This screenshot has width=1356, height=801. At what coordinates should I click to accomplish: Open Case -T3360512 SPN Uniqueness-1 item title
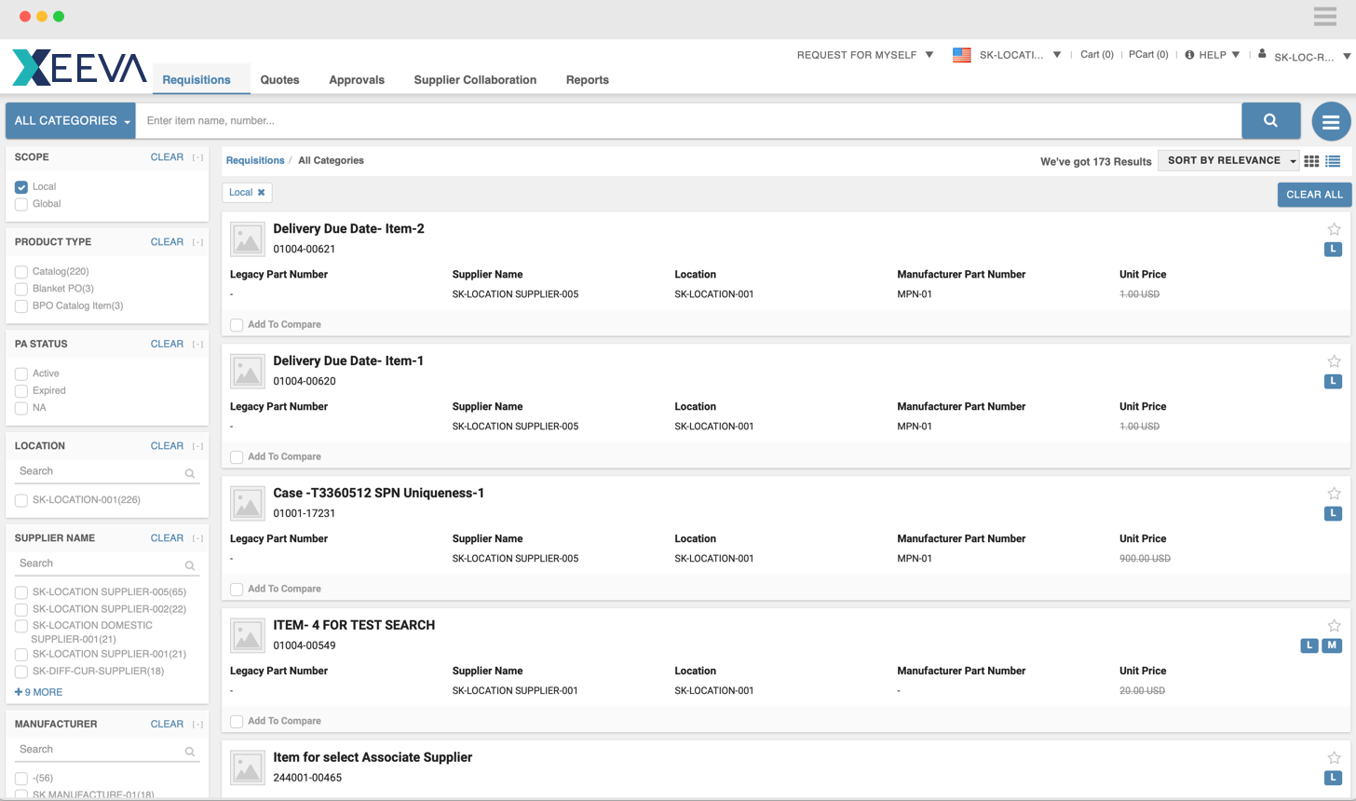click(x=378, y=494)
